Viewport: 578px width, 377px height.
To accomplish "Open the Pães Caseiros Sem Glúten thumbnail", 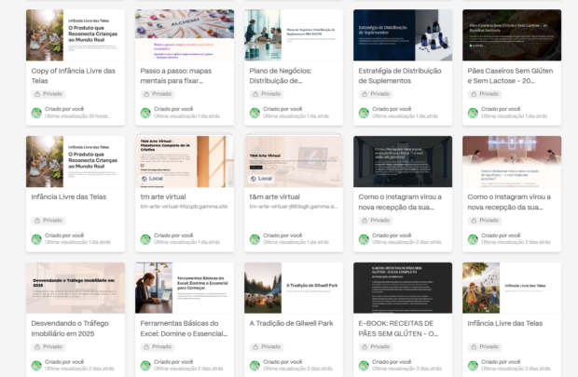I will [x=512, y=34].
